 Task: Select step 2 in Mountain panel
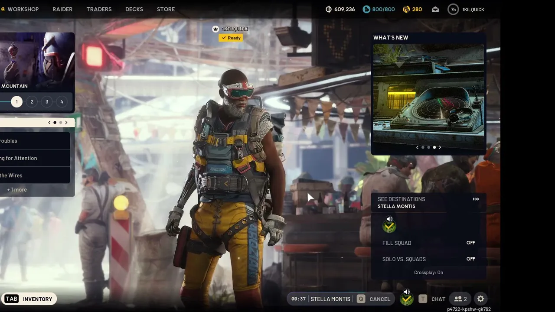[32, 102]
